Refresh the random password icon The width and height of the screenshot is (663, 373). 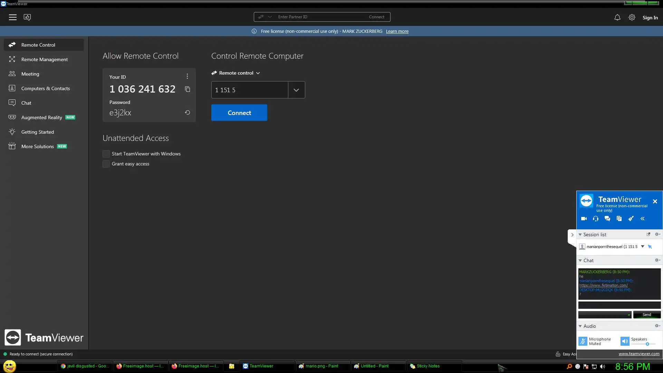pos(188,113)
